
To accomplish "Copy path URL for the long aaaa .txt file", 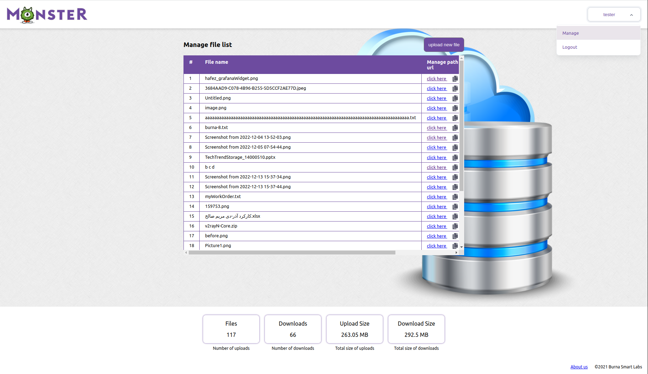I will [x=455, y=118].
